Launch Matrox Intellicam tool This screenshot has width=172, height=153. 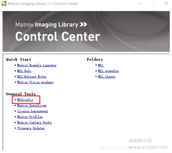coord(32,105)
